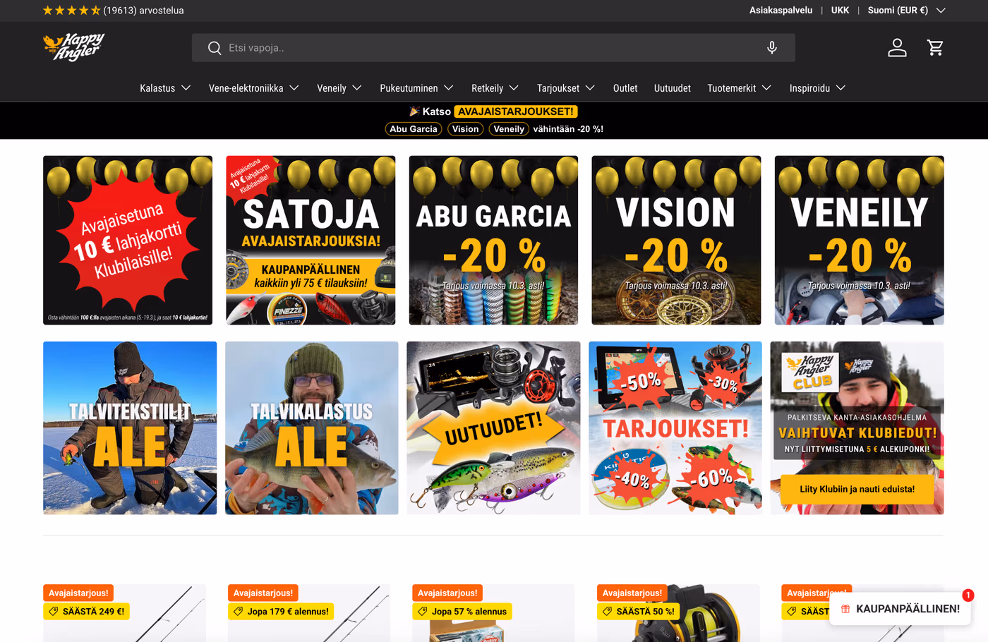Image resolution: width=988 pixels, height=642 pixels.
Task: Open the shopping cart icon
Action: 935,47
